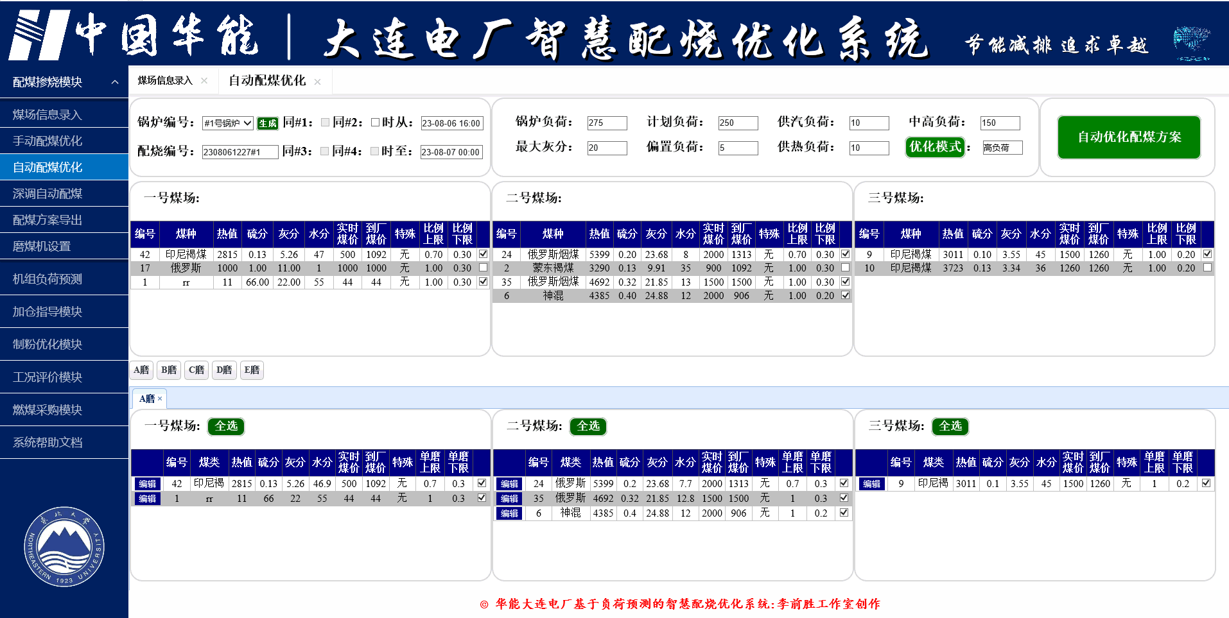Close the 煤场信息录入 tab
Image resolution: width=1229 pixels, height=618 pixels.
(x=204, y=81)
